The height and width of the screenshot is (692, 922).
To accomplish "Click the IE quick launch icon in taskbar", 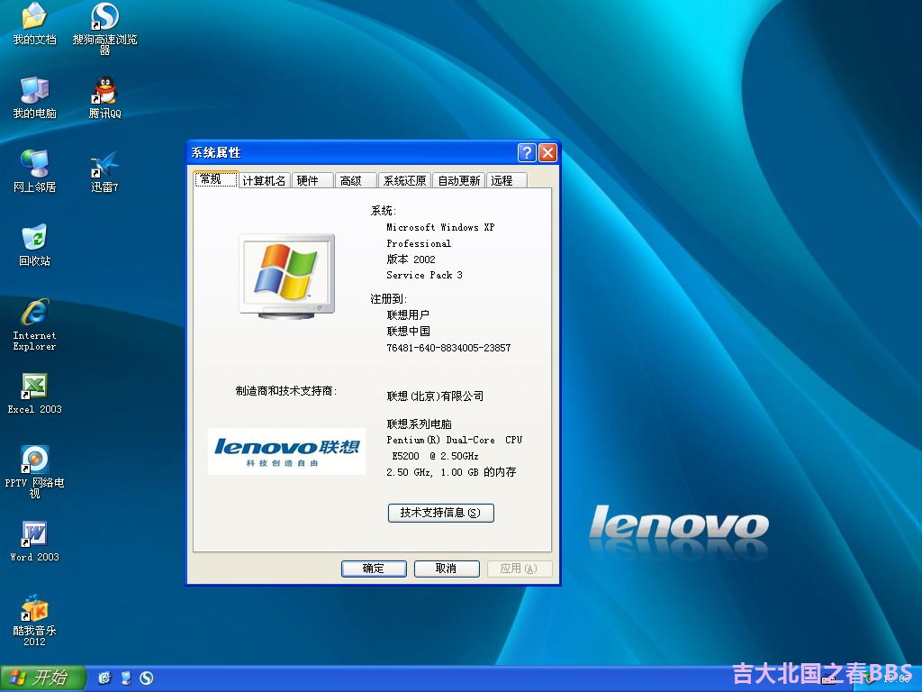I will 104,678.
